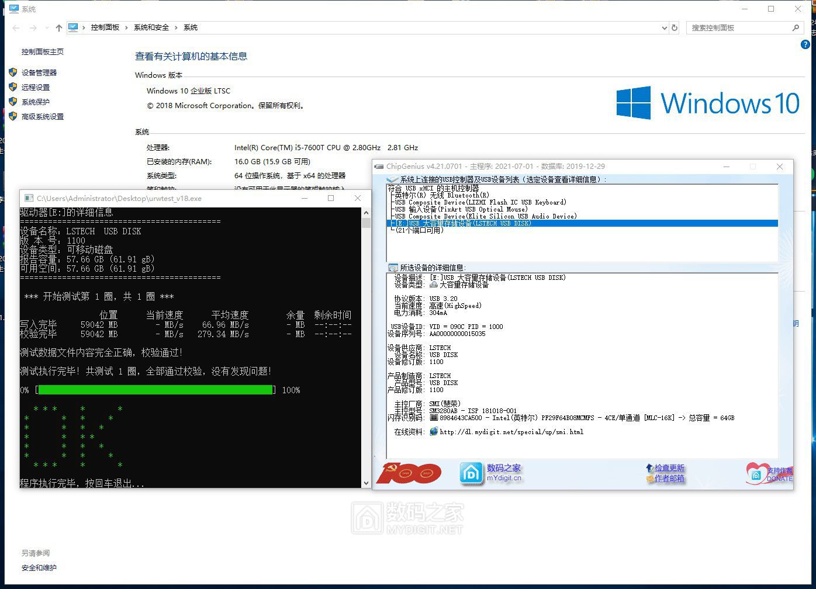Open 安全和维护 under 另请参阅
816x589 pixels.
[x=39, y=568]
